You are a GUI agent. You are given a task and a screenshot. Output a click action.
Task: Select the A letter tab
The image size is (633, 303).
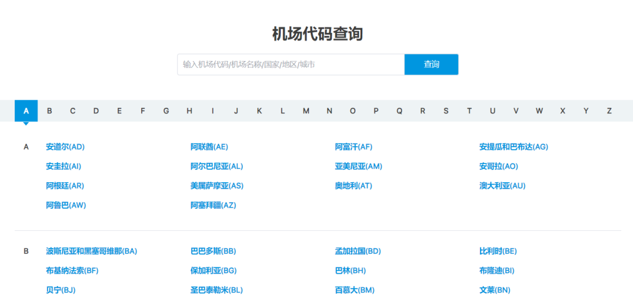(26, 111)
